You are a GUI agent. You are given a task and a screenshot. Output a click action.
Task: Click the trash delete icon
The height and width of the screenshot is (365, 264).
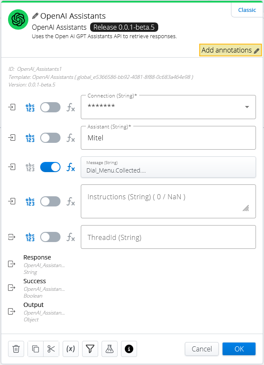pos(16,349)
